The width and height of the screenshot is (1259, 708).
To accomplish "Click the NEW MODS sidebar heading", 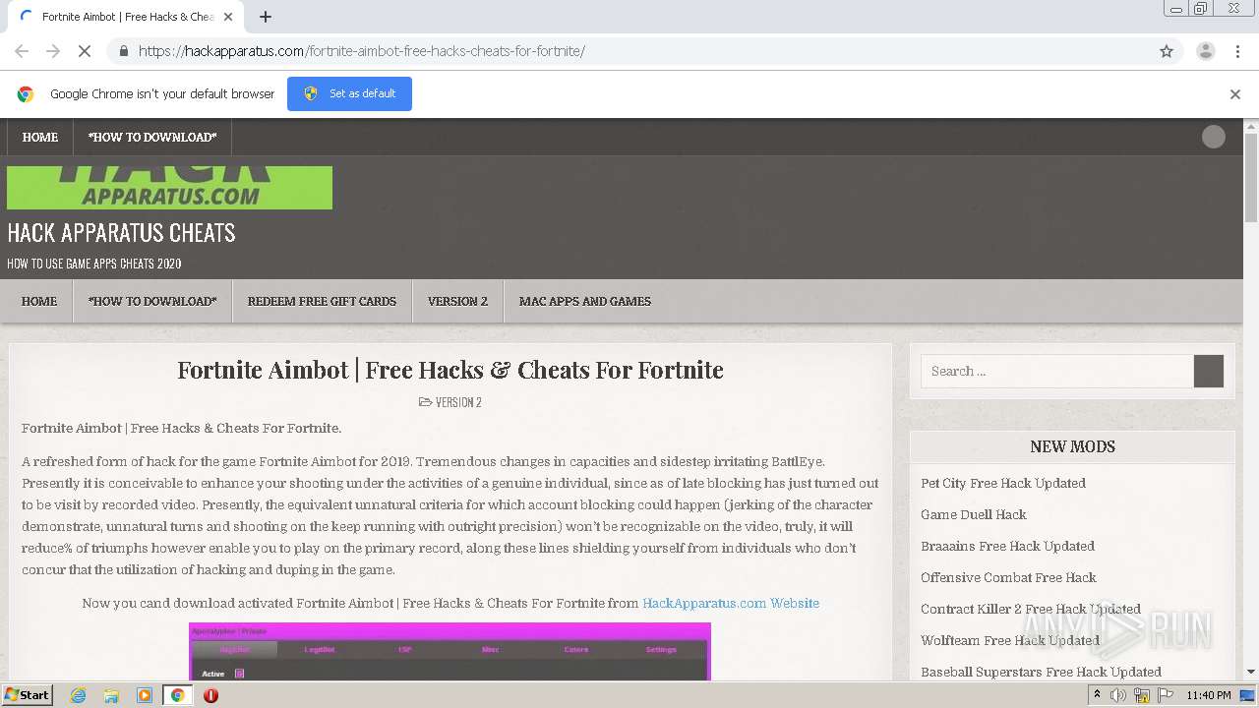I will pyautogui.click(x=1072, y=446).
